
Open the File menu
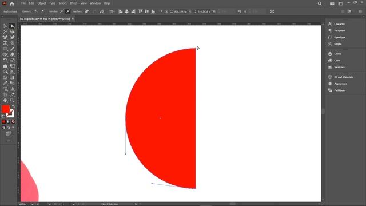[23, 3]
